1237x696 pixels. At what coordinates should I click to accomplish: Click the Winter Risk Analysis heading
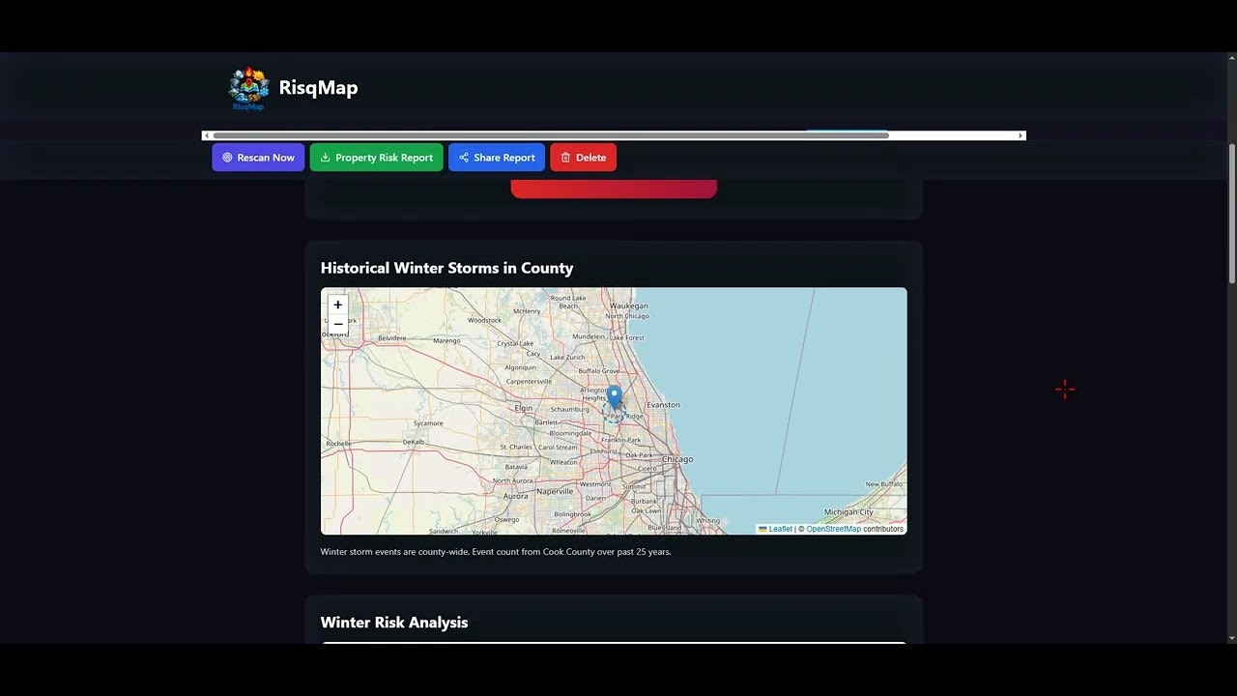coord(394,623)
